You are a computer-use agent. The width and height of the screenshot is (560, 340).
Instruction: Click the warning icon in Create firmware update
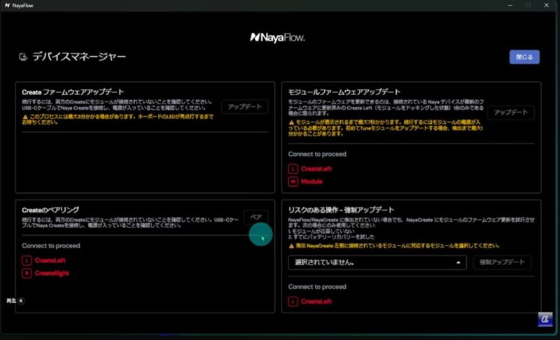point(24,117)
